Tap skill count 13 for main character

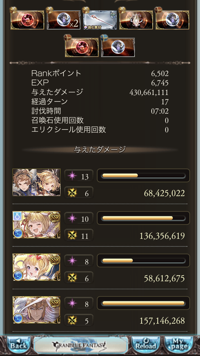(x=79, y=176)
